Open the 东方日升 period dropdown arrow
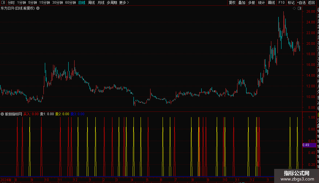 (38, 8)
